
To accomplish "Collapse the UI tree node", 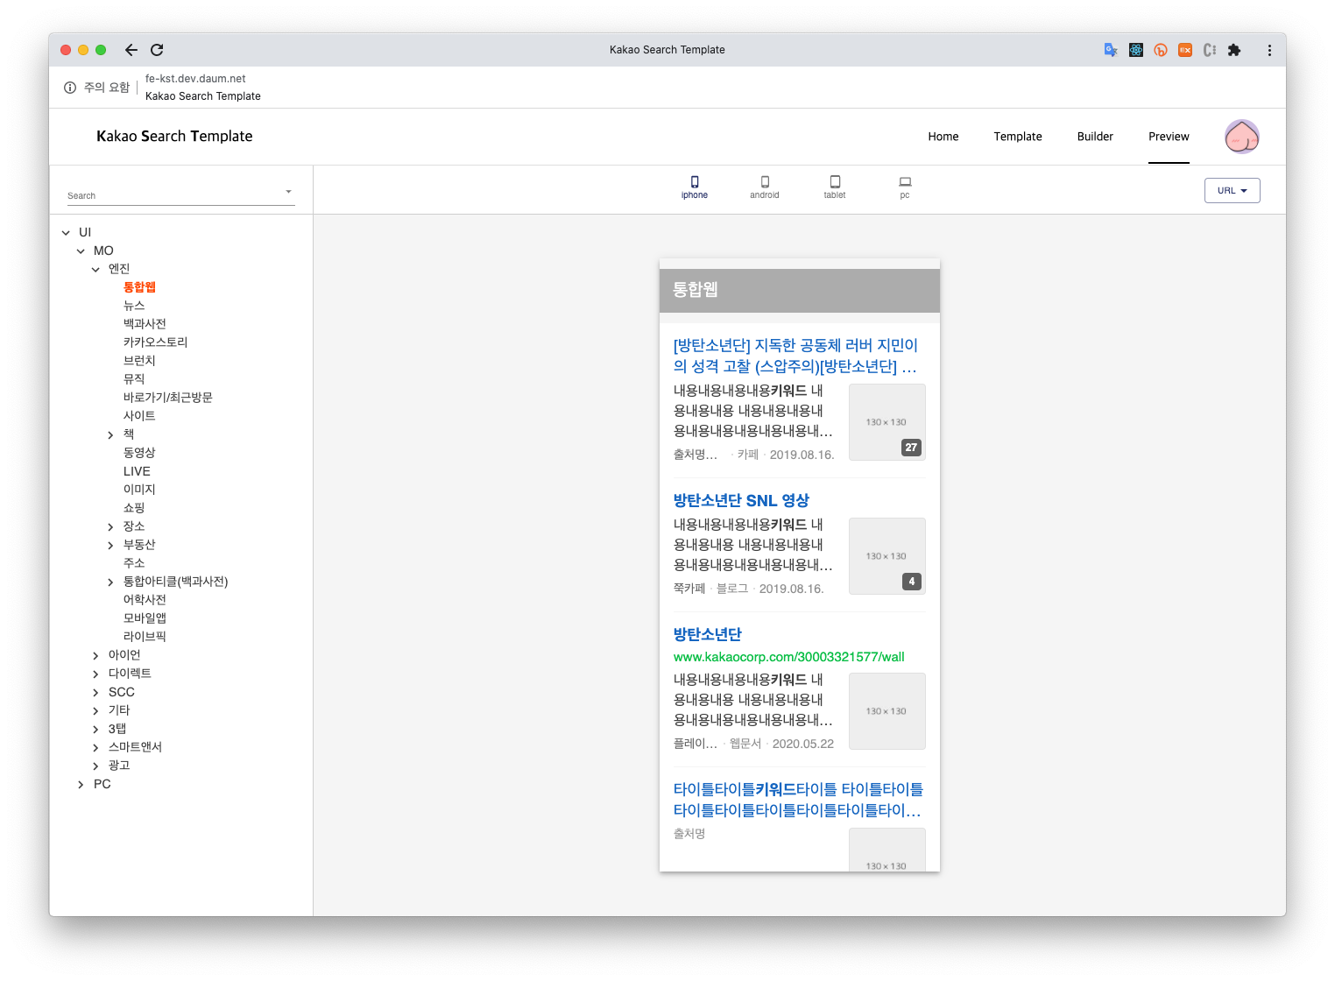I will (x=66, y=233).
